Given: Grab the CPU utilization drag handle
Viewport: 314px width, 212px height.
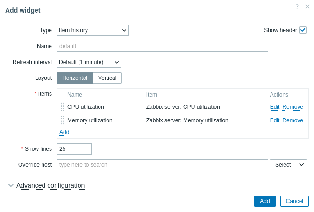Looking at the screenshot, I should pyautogui.click(x=62, y=107).
